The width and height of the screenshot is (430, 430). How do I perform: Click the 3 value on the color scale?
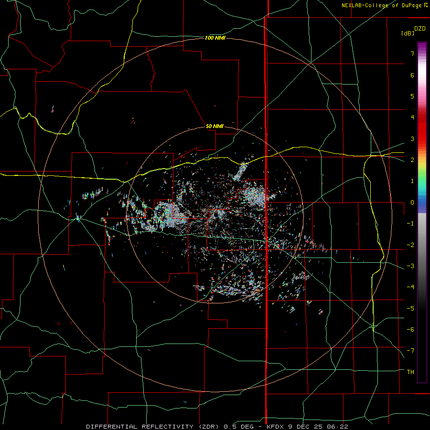pos(412,139)
